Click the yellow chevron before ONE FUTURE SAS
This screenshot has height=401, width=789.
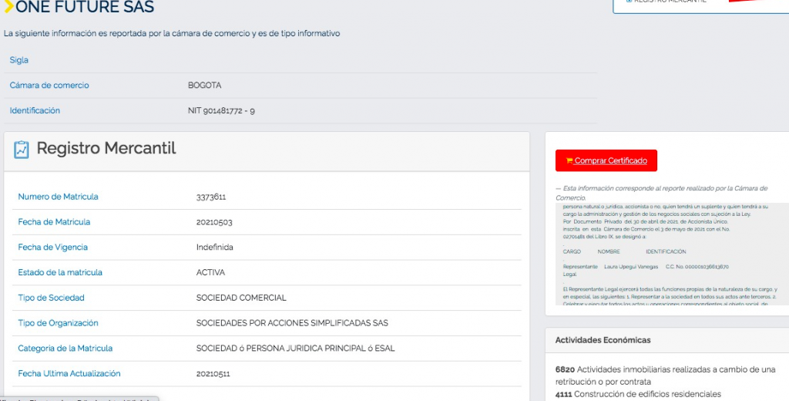(8, 6)
